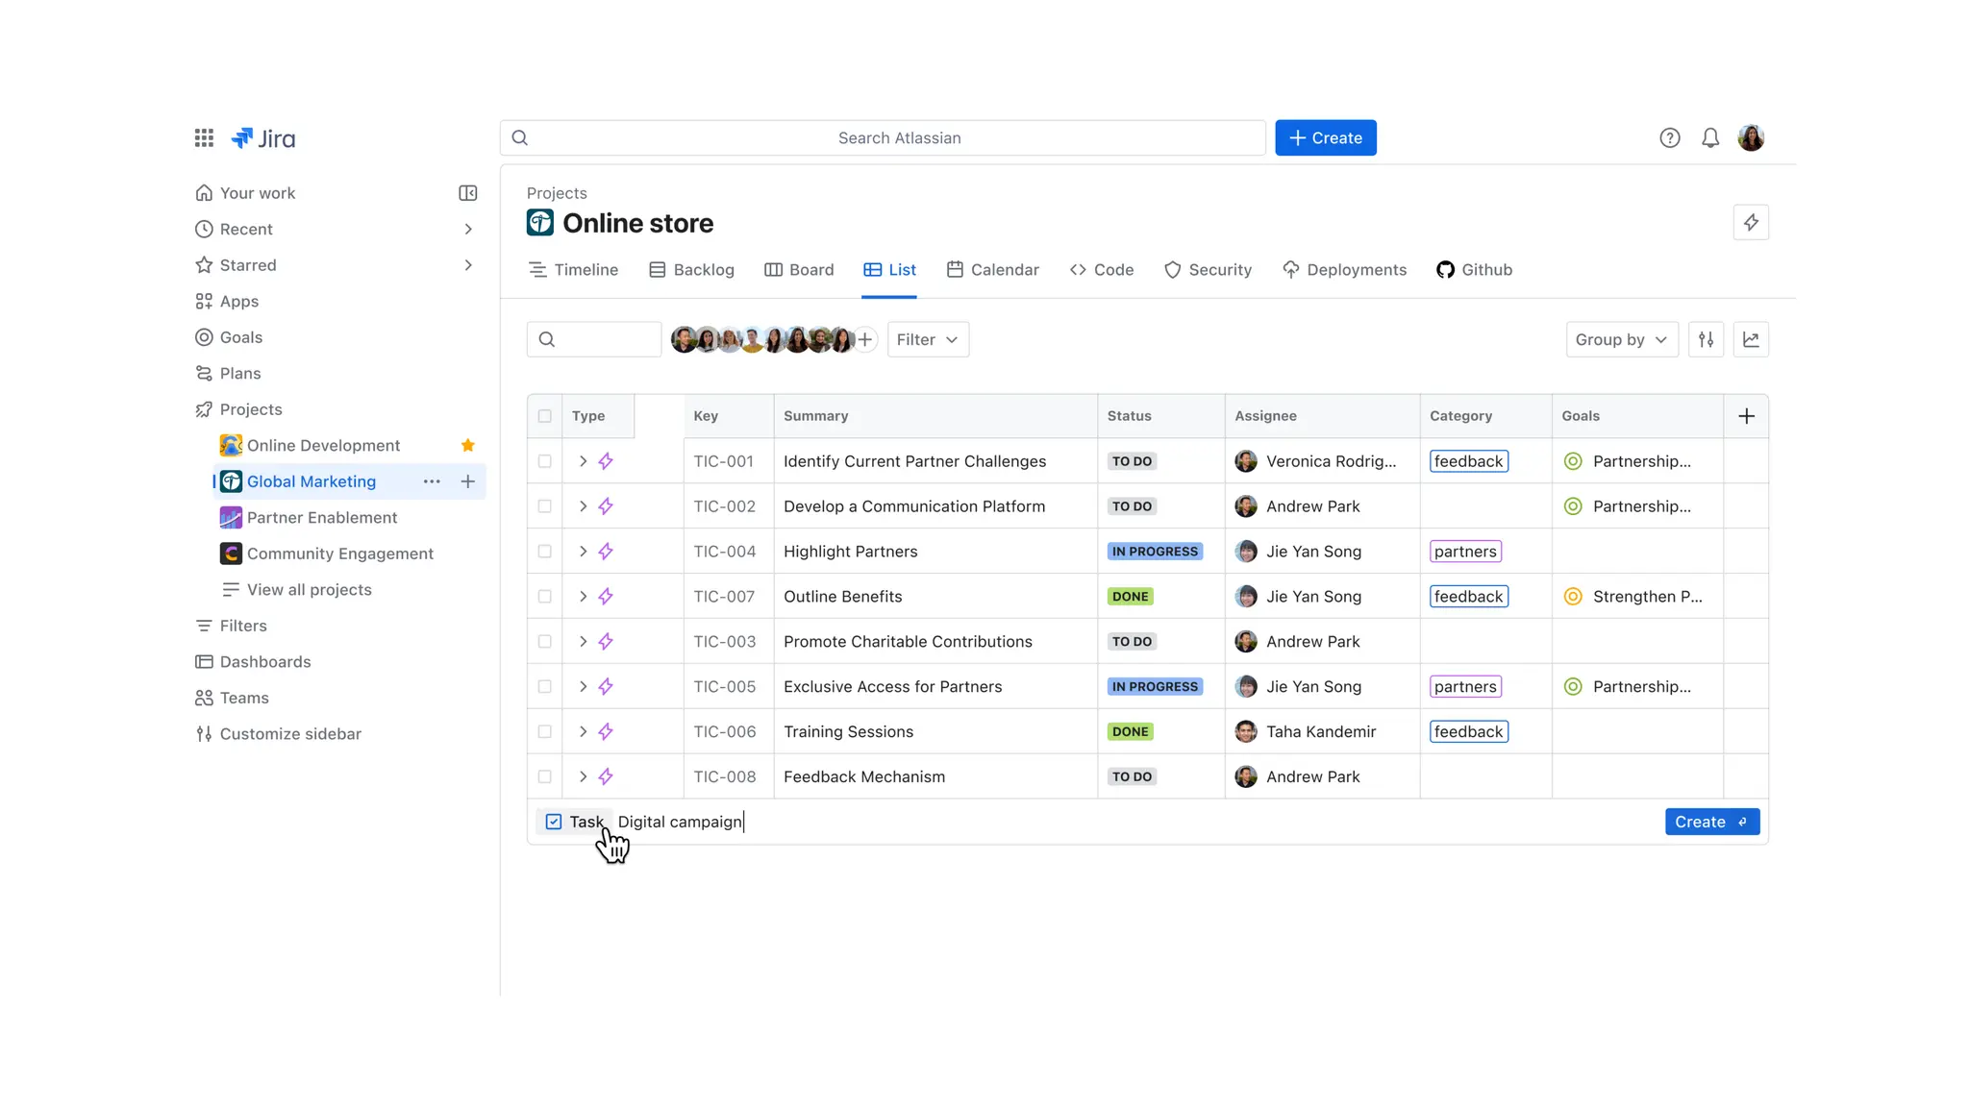Image resolution: width=1969 pixels, height=1107 pixels.
Task: Switch to the Board tab
Action: pos(799,270)
